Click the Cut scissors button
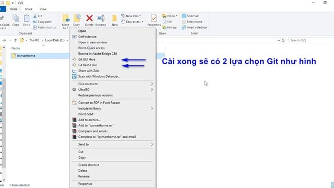 coord(38,16)
